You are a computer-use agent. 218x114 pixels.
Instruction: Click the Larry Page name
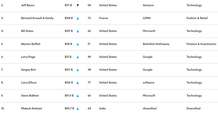pos(28,57)
